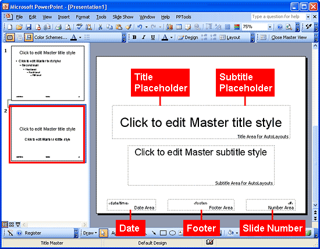Cut selection with the scissors icon

100,27
